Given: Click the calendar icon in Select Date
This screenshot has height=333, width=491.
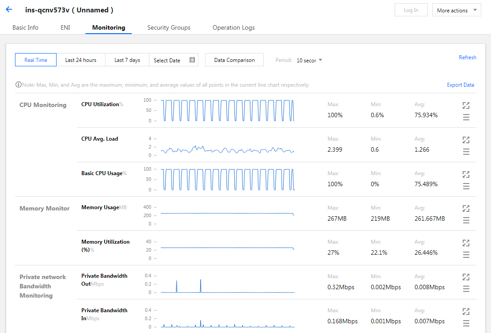Looking at the screenshot, I should coord(192,60).
